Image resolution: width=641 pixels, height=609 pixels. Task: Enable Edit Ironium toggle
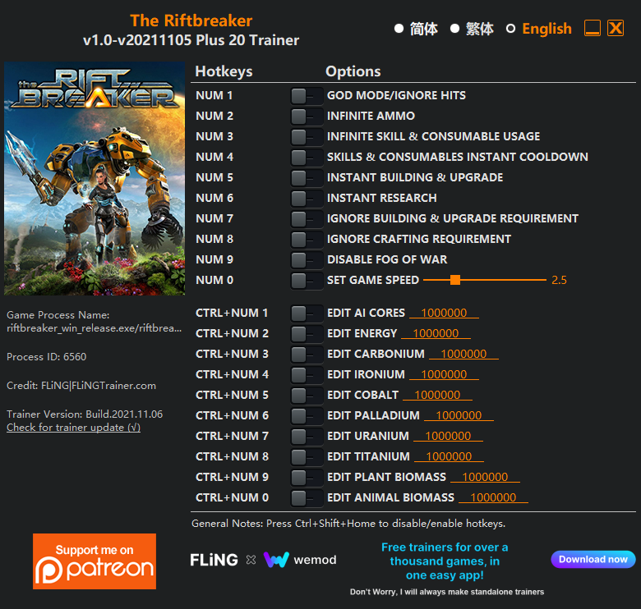coord(307,375)
